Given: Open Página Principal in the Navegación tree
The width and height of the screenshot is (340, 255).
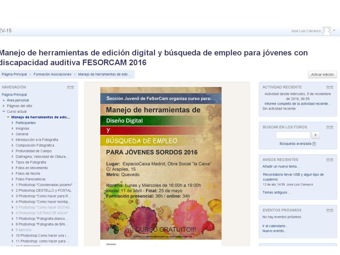Looking at the screenshot, I should pos(14,95).
